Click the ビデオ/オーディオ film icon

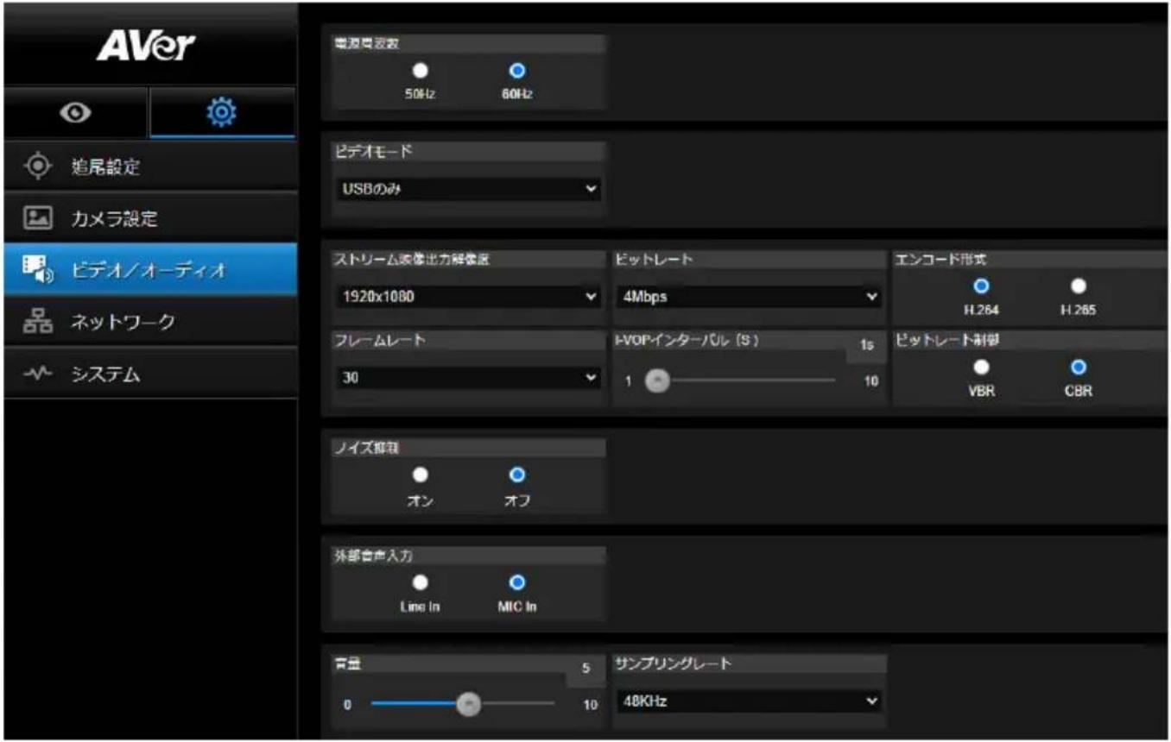pyautogui.click(x=37, y=270)
